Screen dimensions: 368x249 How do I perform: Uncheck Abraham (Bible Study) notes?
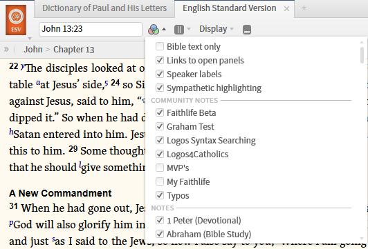pyautogui.click(x=160, y=234)
